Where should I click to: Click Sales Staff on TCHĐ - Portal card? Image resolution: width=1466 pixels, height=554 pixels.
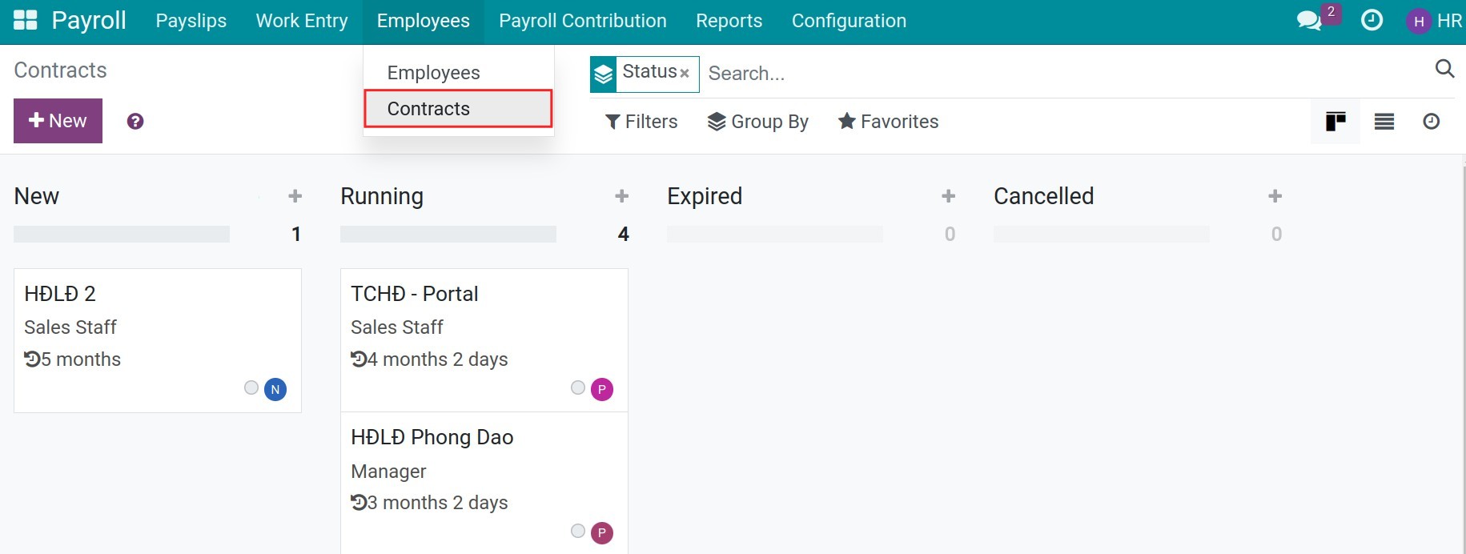coord(397,327)
